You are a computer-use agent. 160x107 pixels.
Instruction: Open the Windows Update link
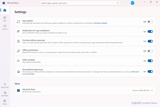click(x=101, y=23)
